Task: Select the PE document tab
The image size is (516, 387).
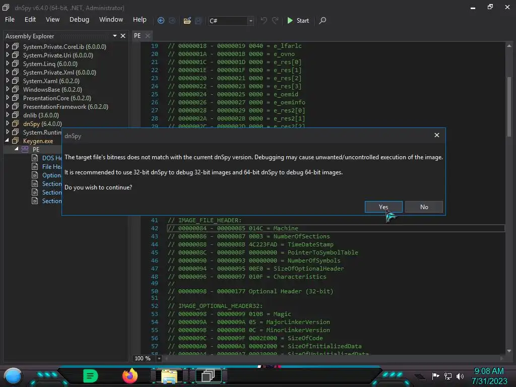Action: 137,36
